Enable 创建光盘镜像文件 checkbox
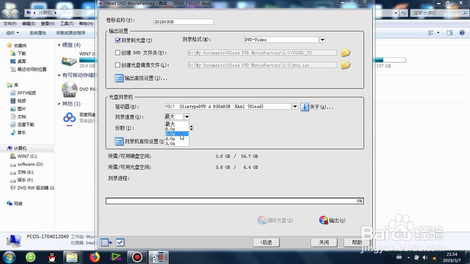Viewport: 470px width, 264px height. coord(118,65)
